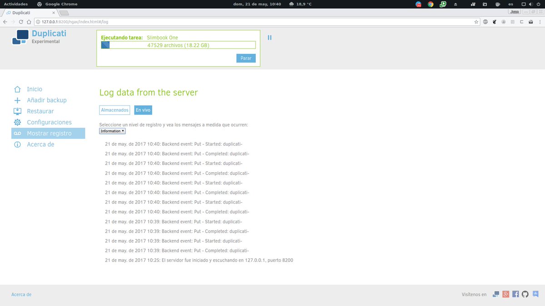Pause the running Slimbook One backup
This screenshot has height=306, width=545.
(270, 38)
